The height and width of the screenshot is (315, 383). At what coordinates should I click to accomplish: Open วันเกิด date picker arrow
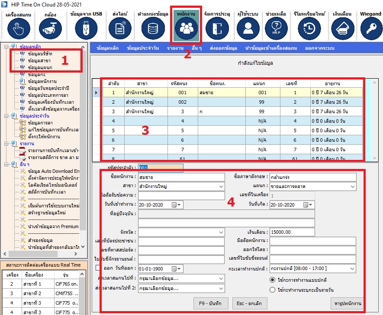coord(310,205)
